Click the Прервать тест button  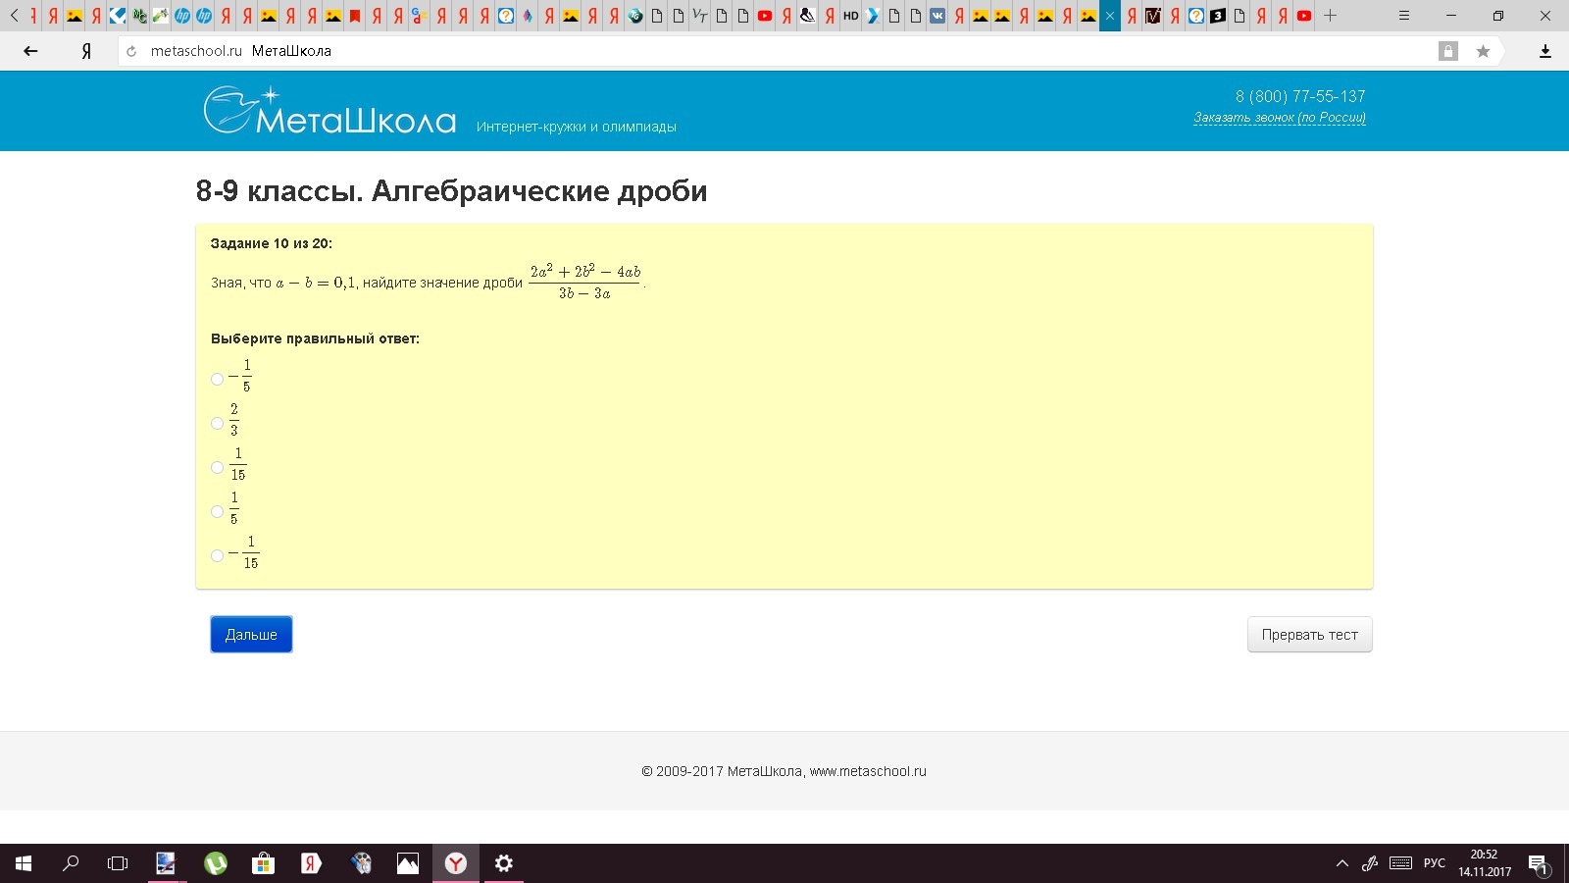pos(1309,635)
